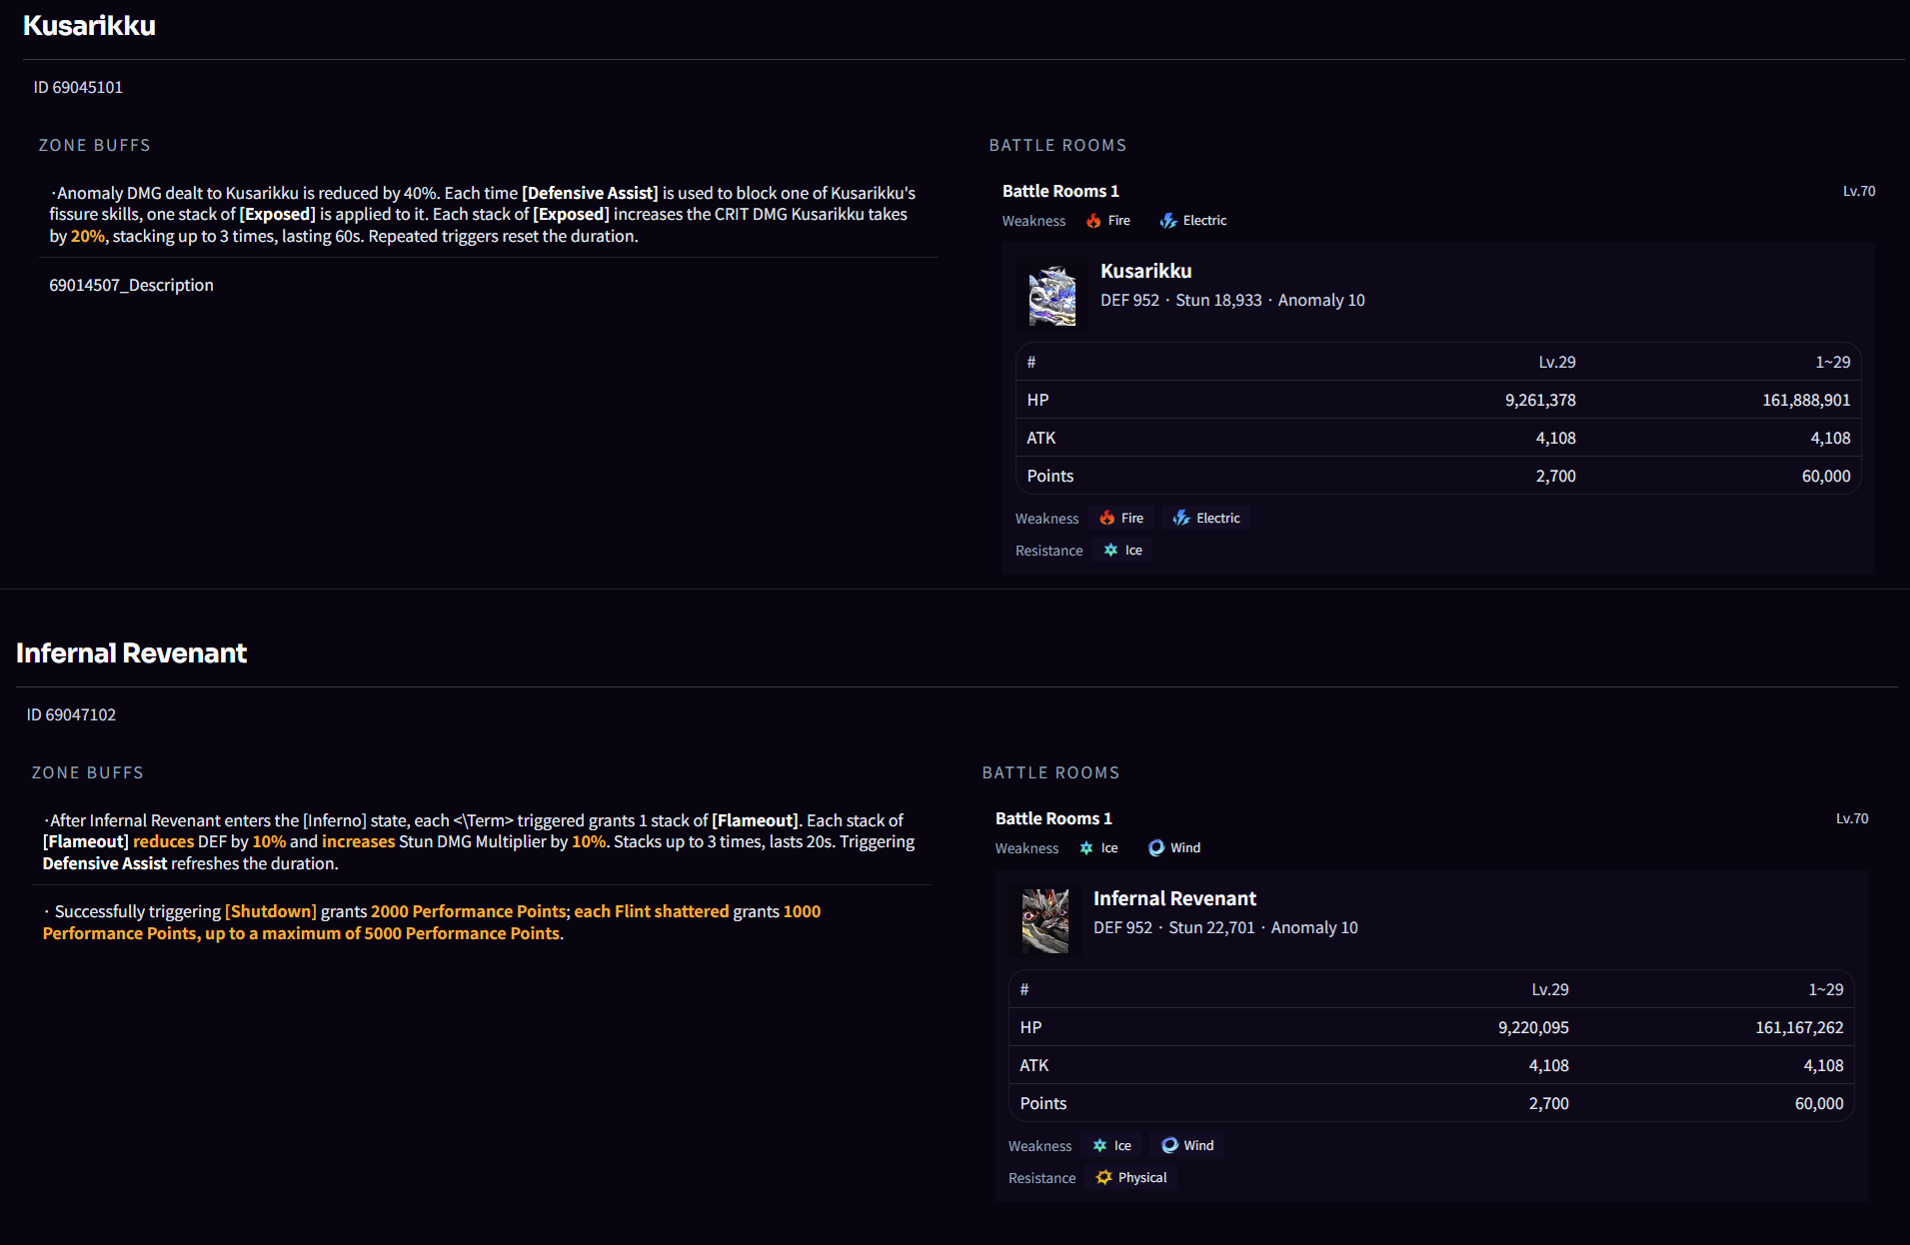Click the orange 20% value in Kusarikku's buff
The image size is (1910, 1245).
pos(88,237)
